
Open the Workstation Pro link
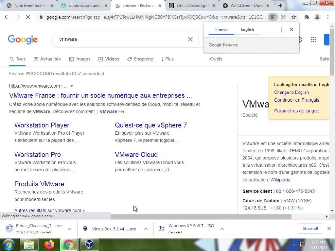38,155
